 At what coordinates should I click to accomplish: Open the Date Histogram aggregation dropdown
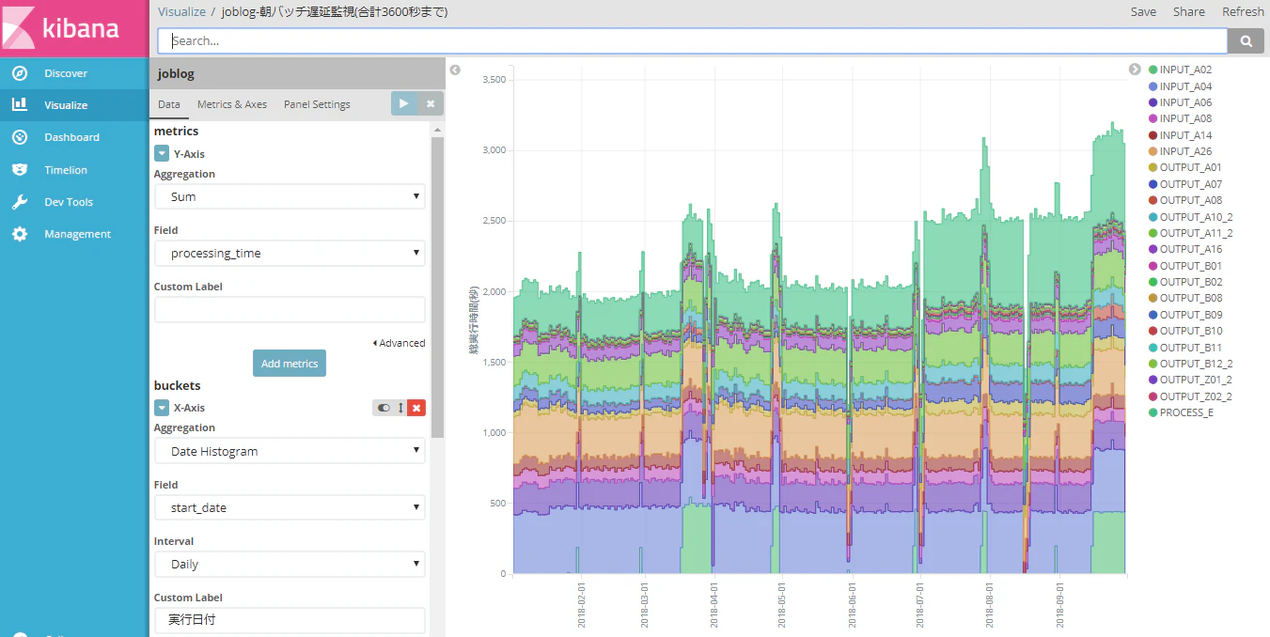[x=290, y=451]
